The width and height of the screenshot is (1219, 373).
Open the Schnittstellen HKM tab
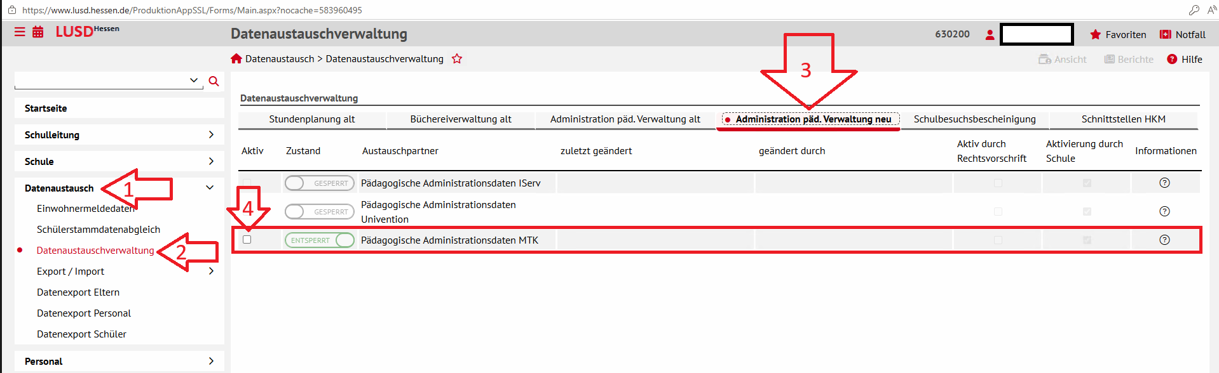pos(1124,119)
